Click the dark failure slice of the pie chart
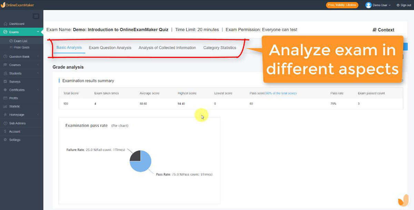The width and height of the screenshot is (414, 210). coord(136,156)
